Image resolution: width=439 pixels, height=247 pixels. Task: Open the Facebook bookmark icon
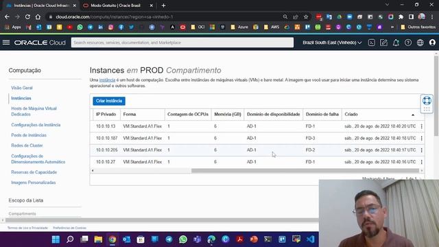click(x=121, y=27)
